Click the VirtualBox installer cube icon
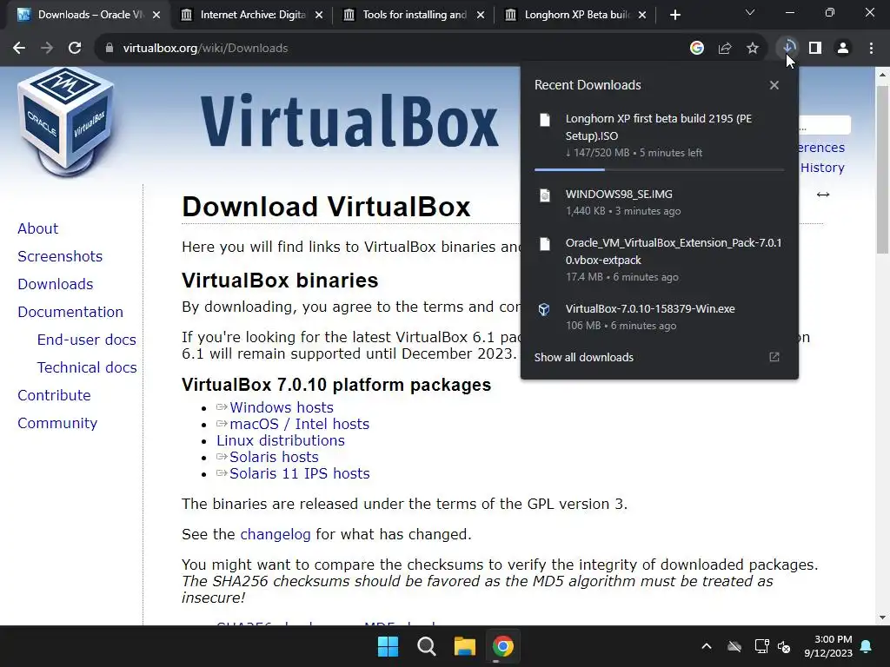 (x=544, y=310)
